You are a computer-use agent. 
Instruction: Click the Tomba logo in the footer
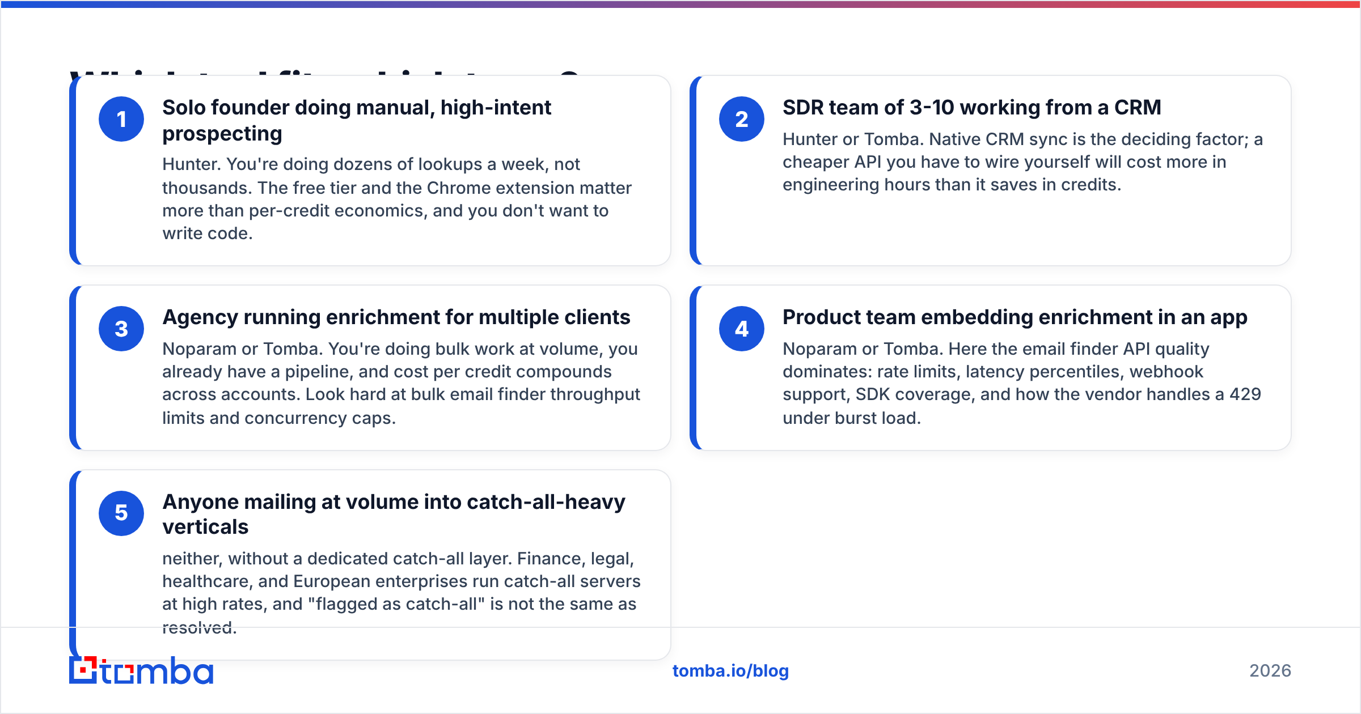pyautogui.click(x=141, y=670)
